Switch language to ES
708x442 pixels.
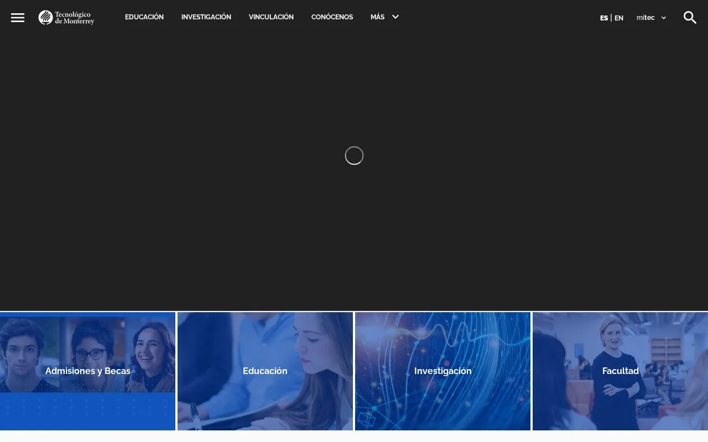(x=604, y=18)
